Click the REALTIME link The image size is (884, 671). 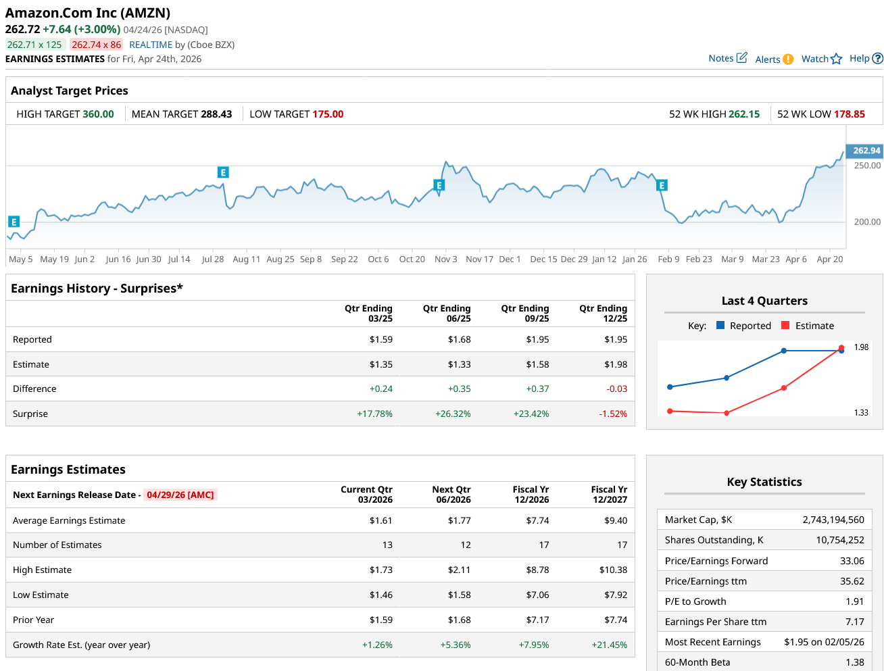point(151,45)
